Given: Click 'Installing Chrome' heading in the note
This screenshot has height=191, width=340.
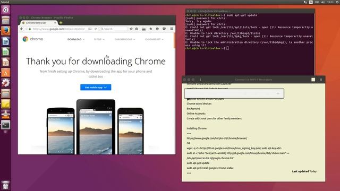Looking at the screenshot, I should click(x=197, y=128).
